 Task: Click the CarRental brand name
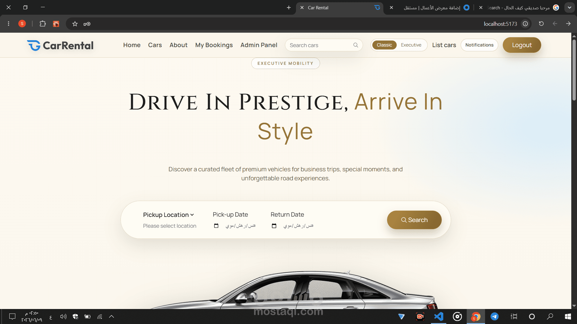pos(68,45)
